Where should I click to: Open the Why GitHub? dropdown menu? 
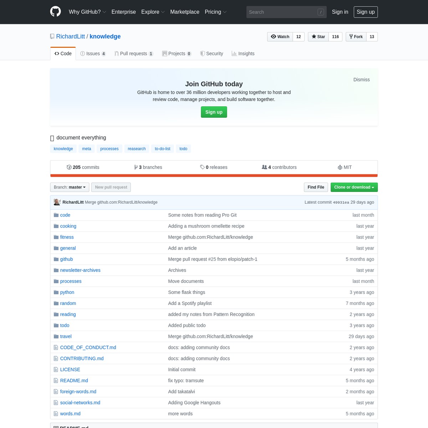click(87, 12)
